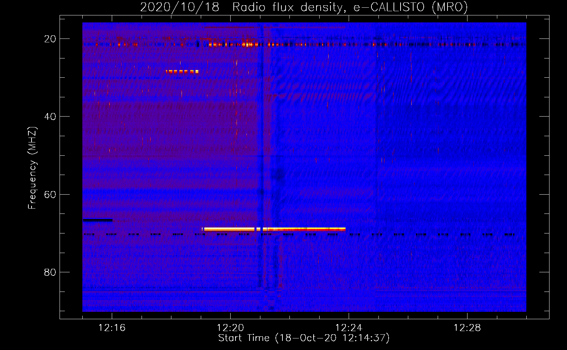
Task: Click the black horizontal bar near 67 MHz
Action: tap(98, 220)
